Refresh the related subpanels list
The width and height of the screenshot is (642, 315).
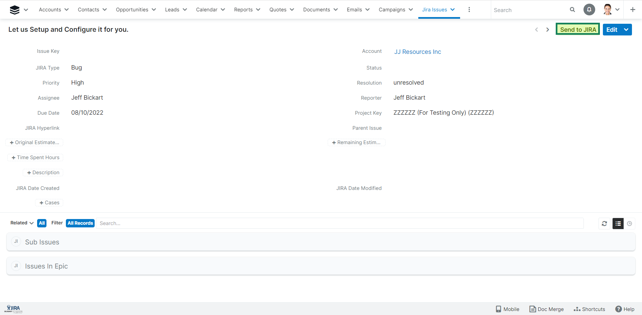tap(604, 223)
